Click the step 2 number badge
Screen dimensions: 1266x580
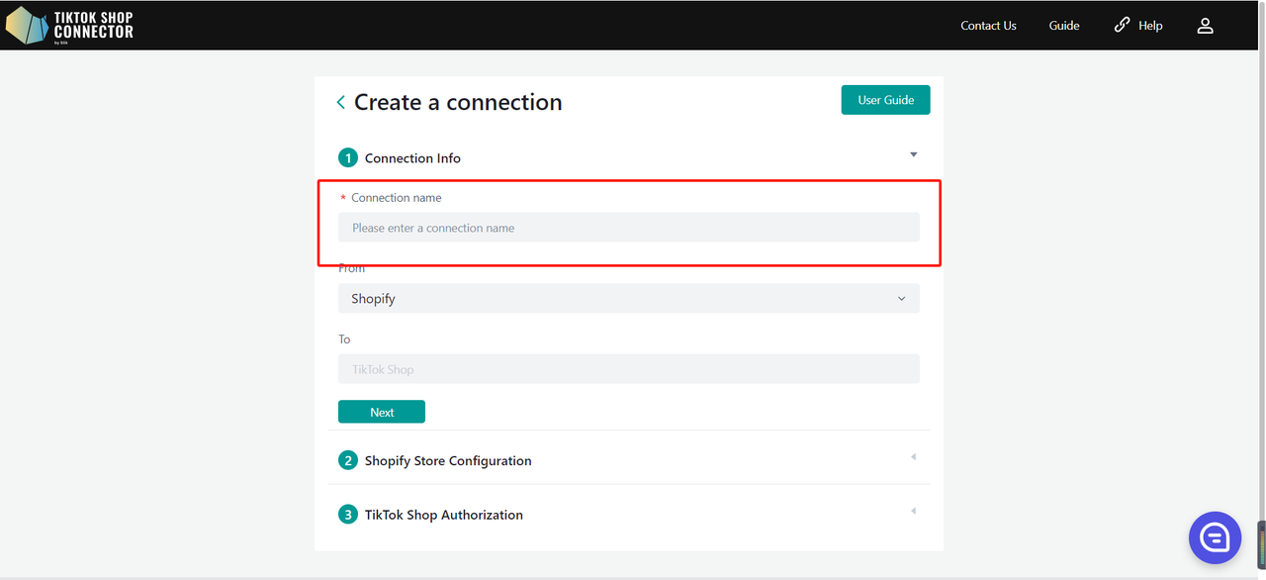pyautogui.click(x=347, y=460)
